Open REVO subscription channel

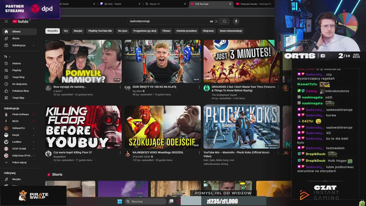pyautogui.click(x=19, y=121)
